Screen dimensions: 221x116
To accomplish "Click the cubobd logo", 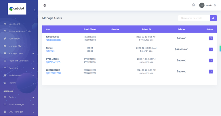I will point(17,9).
